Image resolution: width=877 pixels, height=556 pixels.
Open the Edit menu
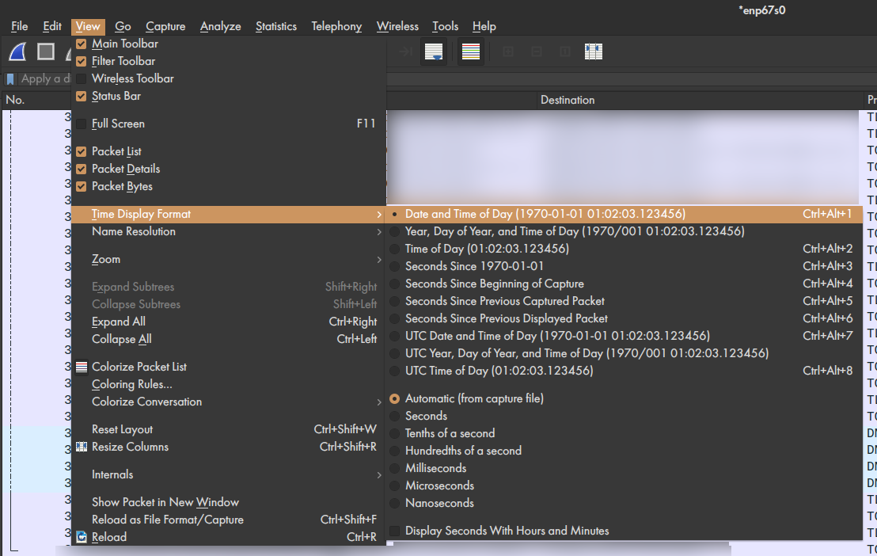pos(52,26)
